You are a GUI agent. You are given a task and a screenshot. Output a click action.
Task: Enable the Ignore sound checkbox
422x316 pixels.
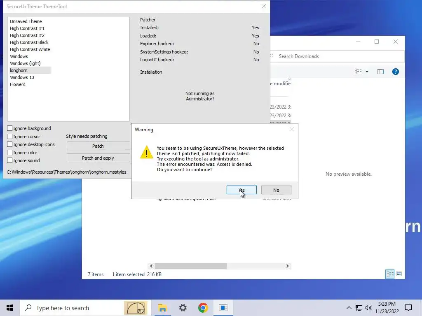(x=10, y=160)
